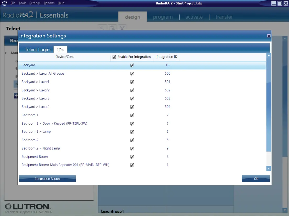Viewport: 289px width, 216px height.
Task: Open the Reports menu
Action: [x=49, y=3]
